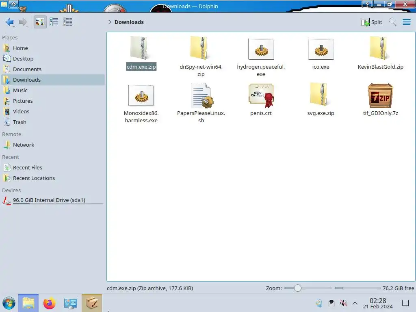Select the Monoxidex86.harmless.exe file icon
Image resolution: width=416 pixels, height=312 pixels.
click(x=141, y=95)
